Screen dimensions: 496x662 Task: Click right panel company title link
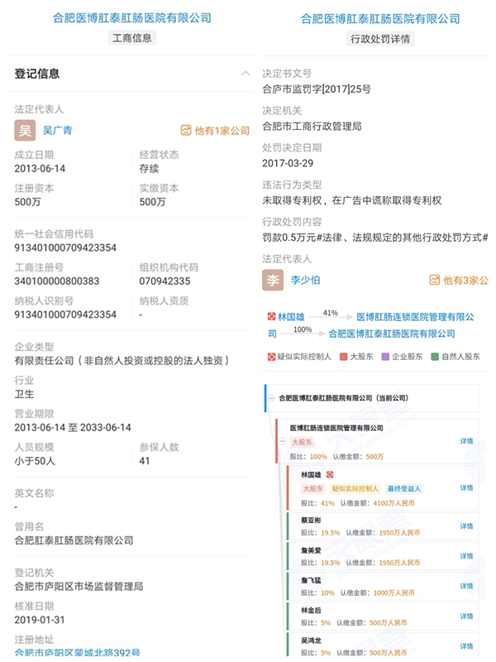click(380, 18)
